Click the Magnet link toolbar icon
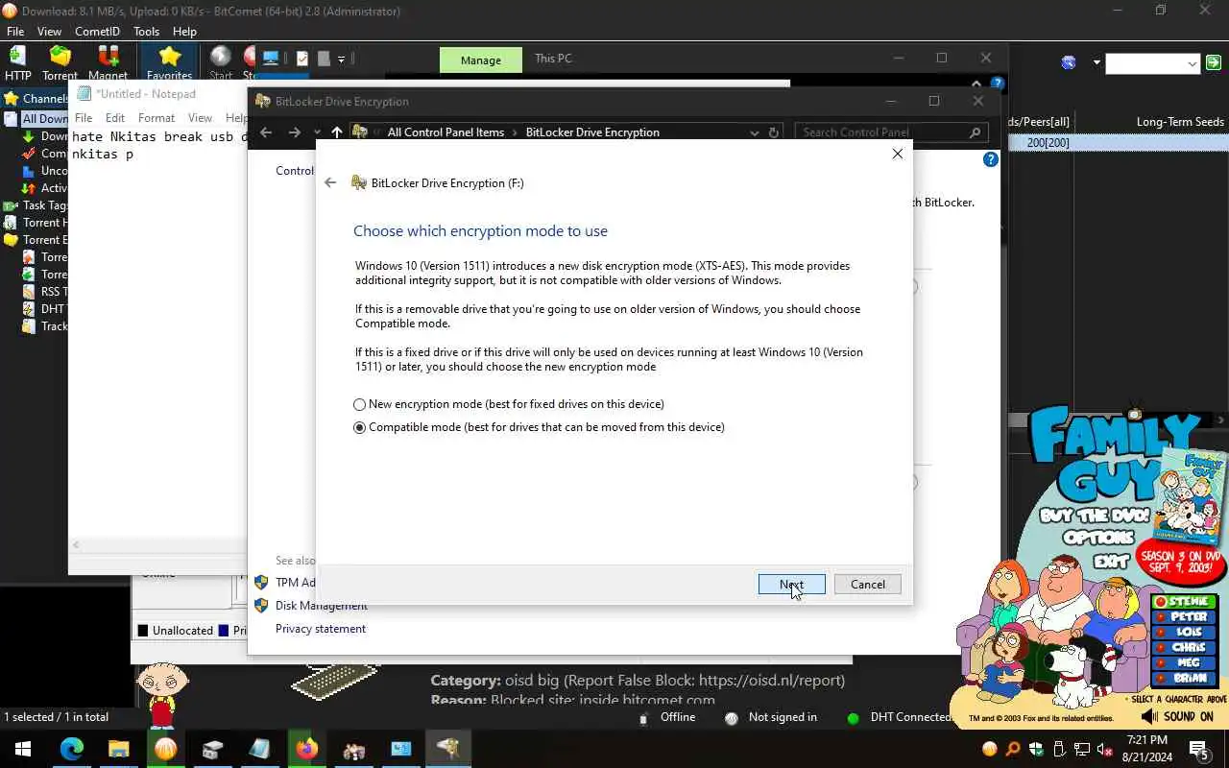Viewport: 1229px width, 768px height. 108,63
